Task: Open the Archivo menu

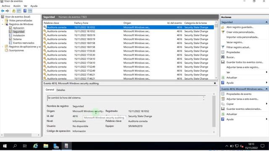Action: tap(6, 6)
